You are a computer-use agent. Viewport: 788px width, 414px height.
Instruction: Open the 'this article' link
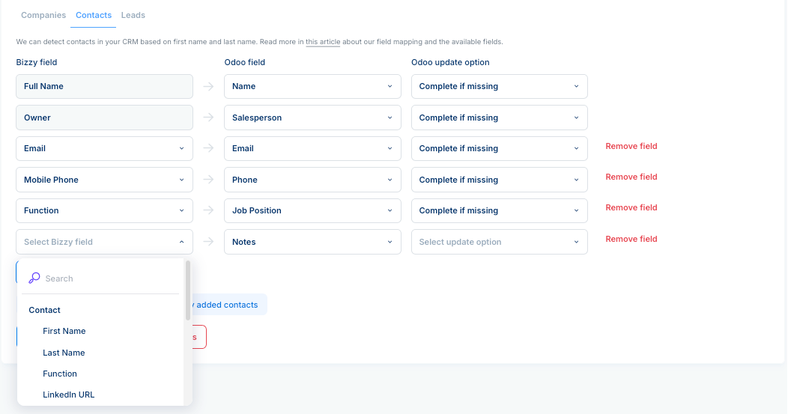pos(323,42)
